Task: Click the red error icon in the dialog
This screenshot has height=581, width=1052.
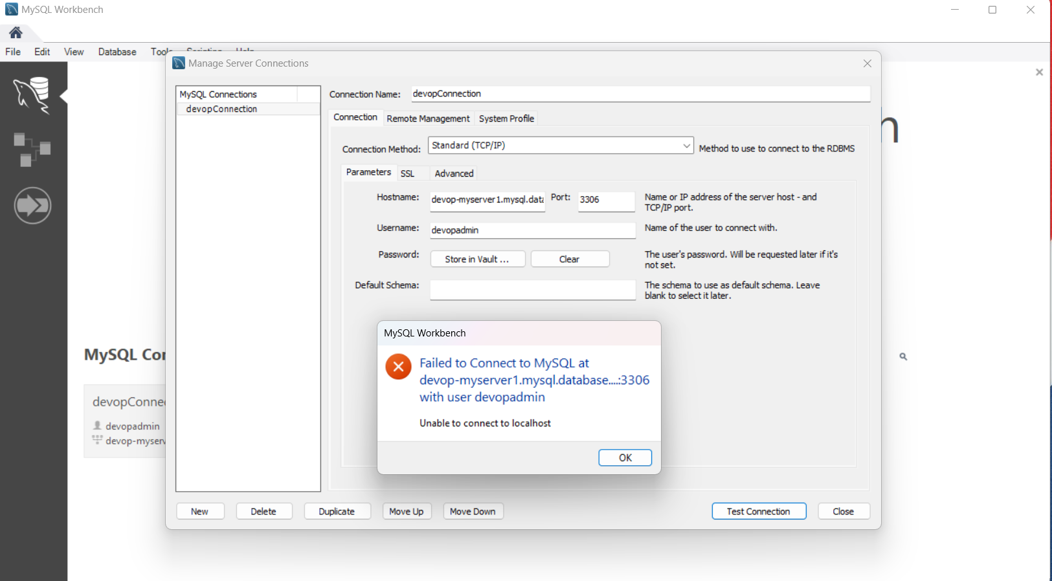Action: click(398, 367)
